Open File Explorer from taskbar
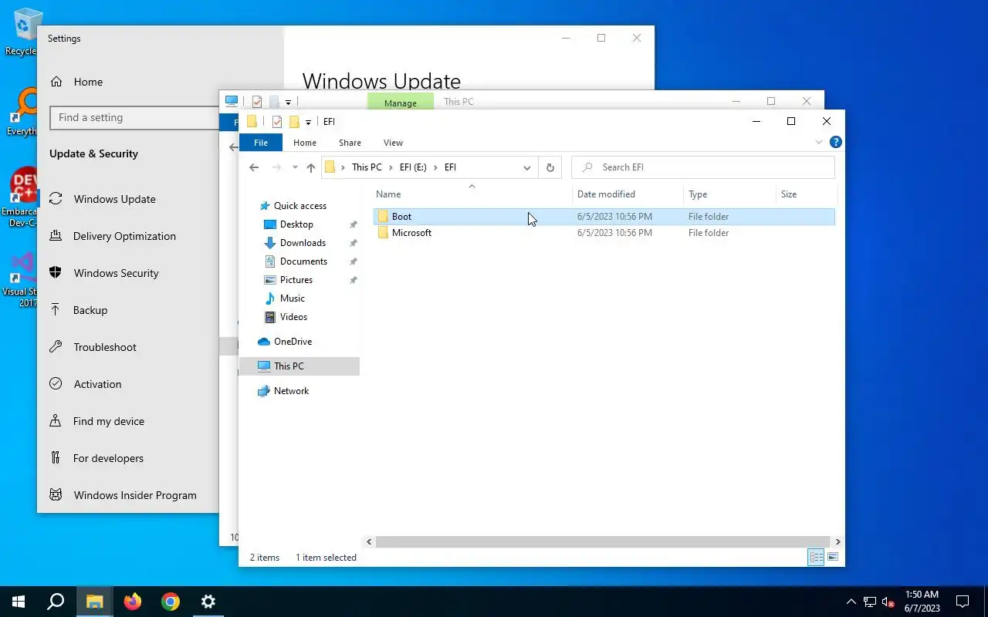 tap(94, 602)
